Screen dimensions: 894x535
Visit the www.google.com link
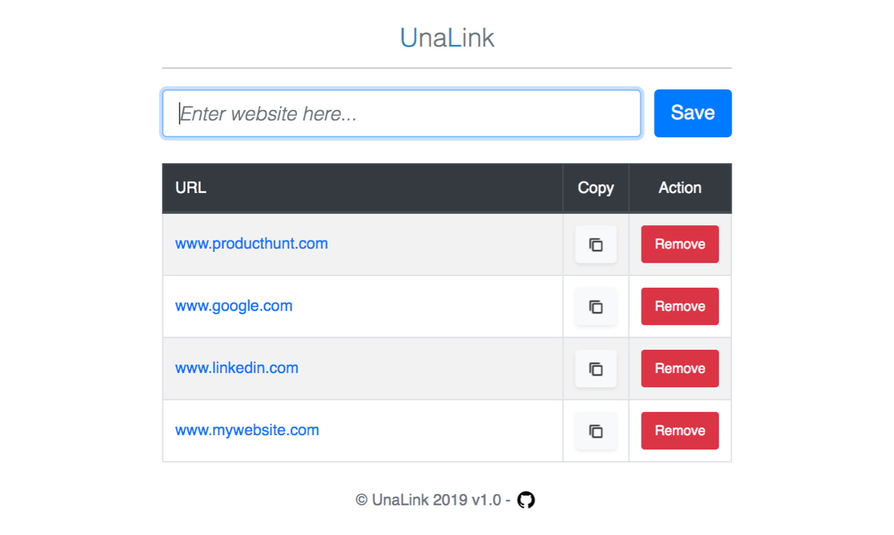point(233,306)
